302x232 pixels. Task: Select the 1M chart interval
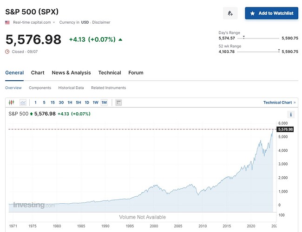[x=104, y=103]
